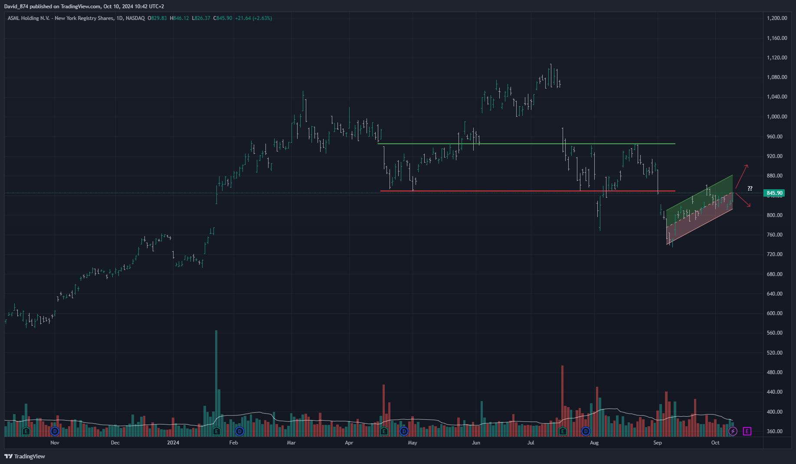This screenshot has width=796, height=464.
Task: Click the open value 'O829.83'
Action: [x=157, y=18]
